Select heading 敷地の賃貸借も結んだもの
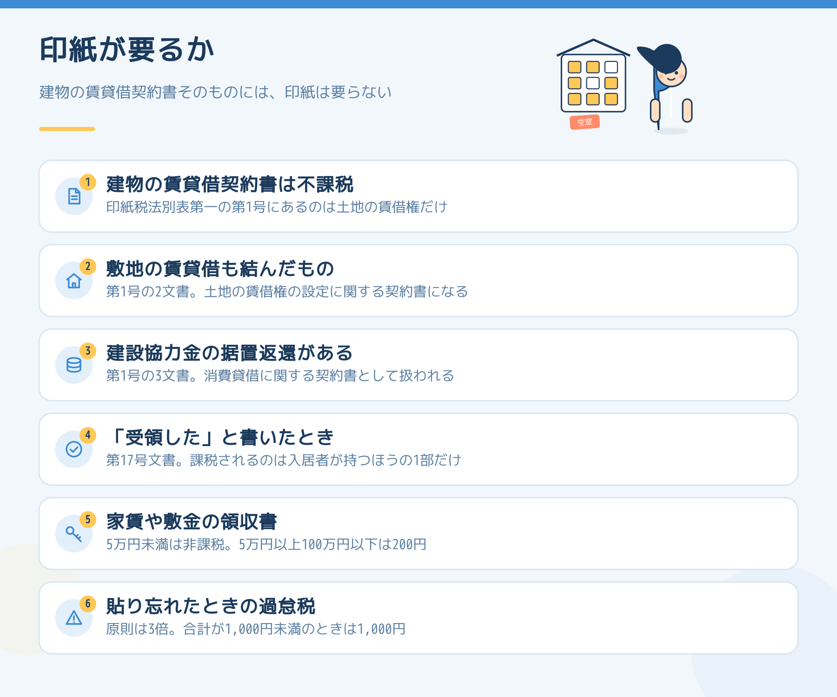Screen dimensions: 837x697 (x=220, y=269)
